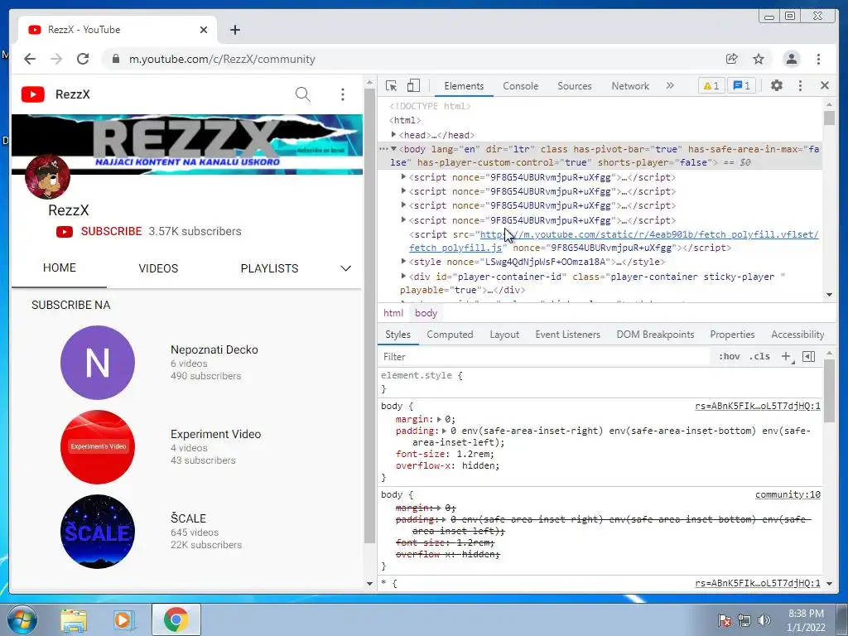
Task: Expand the first script nonce node
Action: pyautogui.click(x=403, y=177)
